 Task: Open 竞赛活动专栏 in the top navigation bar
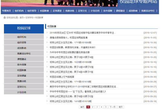148,11
